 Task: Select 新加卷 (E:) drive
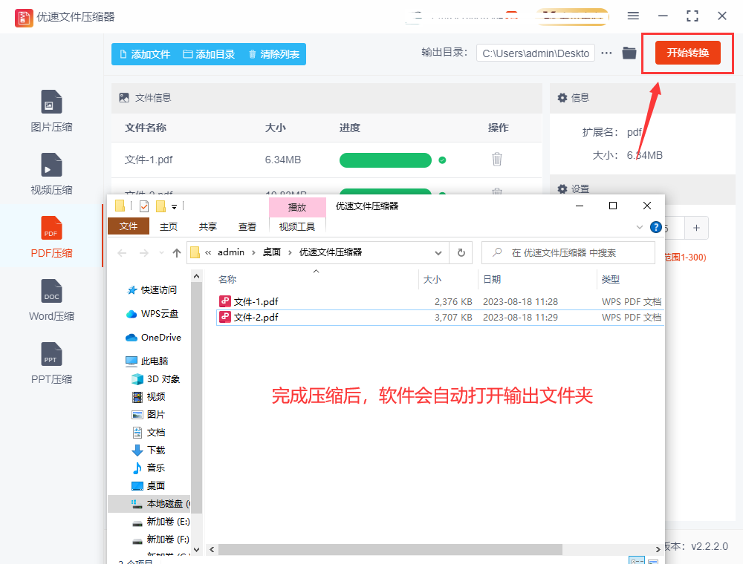coord(160,522)
